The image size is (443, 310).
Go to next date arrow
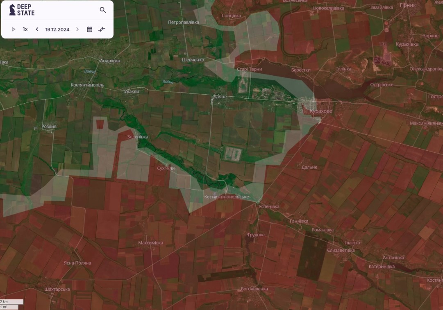click(x=77, y=29)
